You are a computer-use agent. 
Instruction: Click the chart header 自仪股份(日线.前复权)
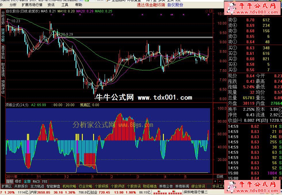(x=23, y=11)
